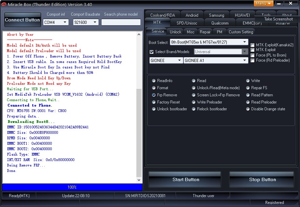Open the Repair sub-tab
The height and width of the screenshot is (207, 300).
(205, 32)
